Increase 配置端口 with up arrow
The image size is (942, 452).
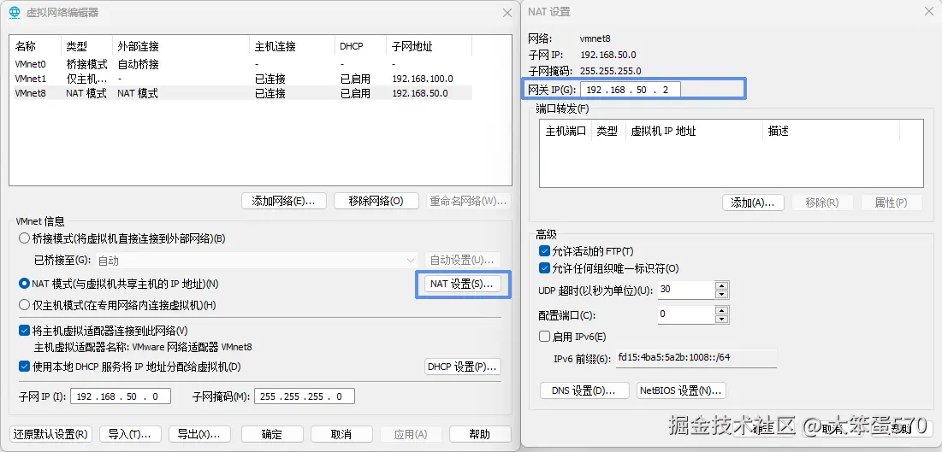pyautogui.click(x=722, y=310)
